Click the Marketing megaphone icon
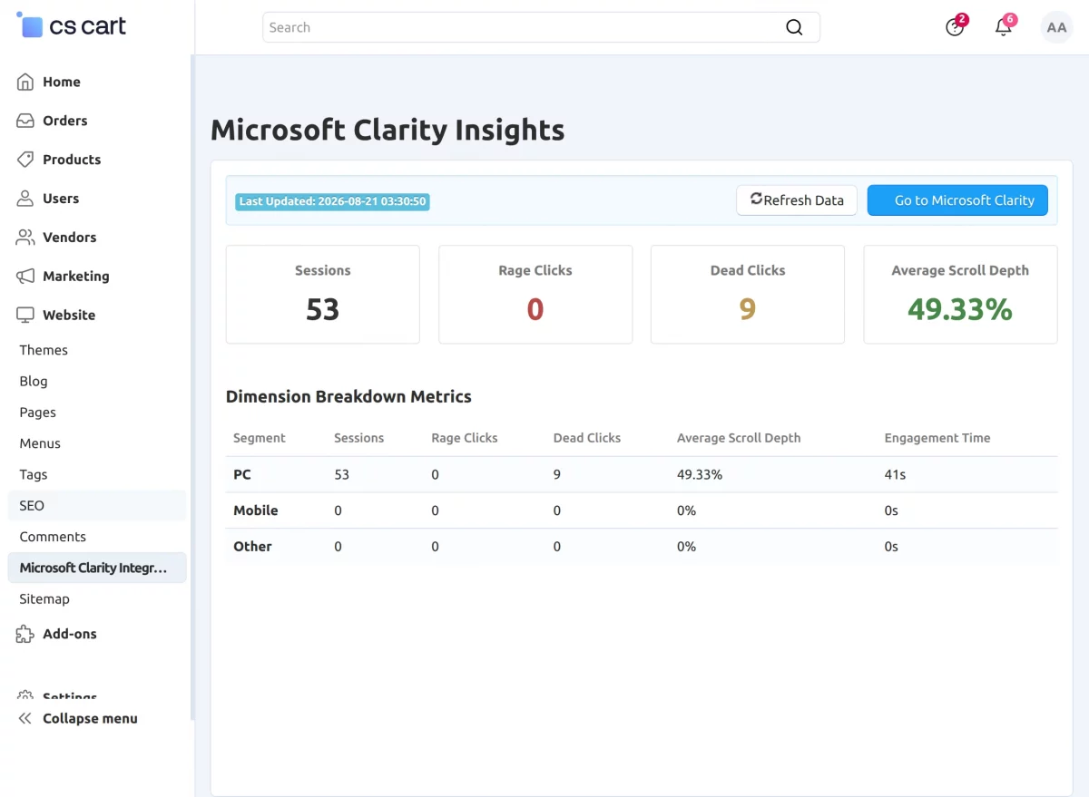 [25, 277]
